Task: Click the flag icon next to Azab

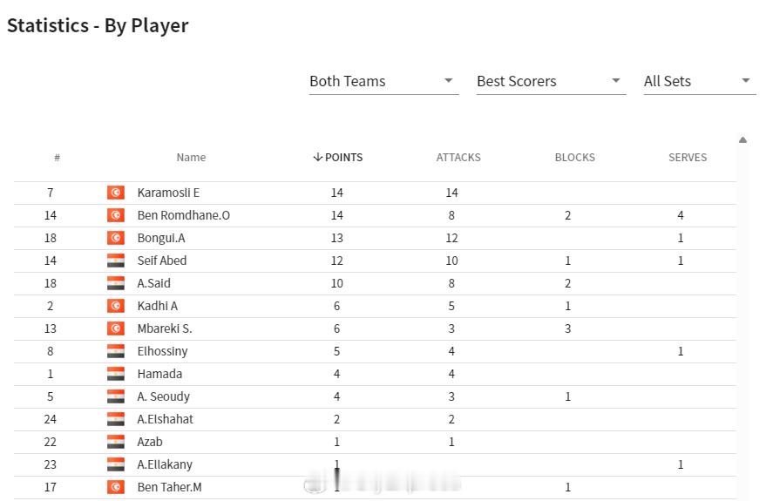Action: [116, 442]
